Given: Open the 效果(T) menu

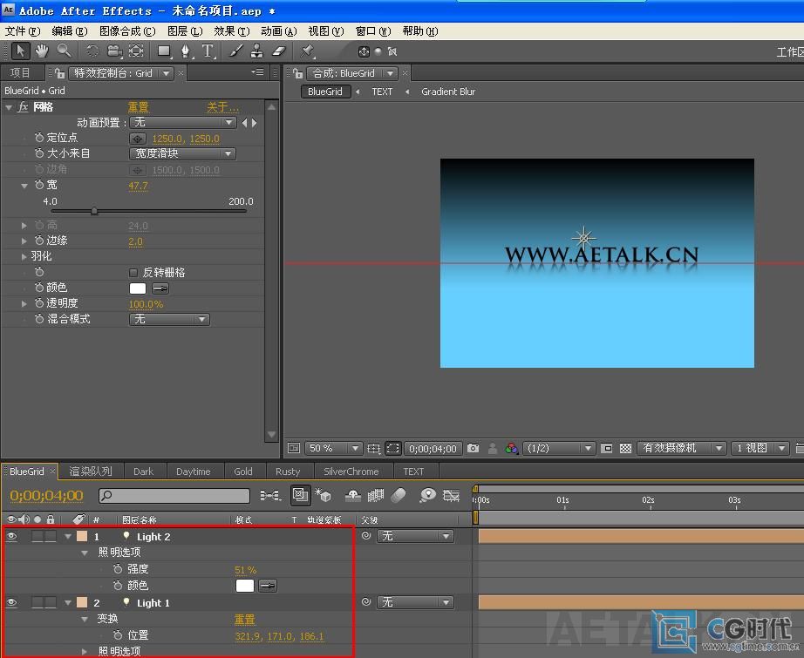Looking at the screenshot, I should click(x=232, y=31).
